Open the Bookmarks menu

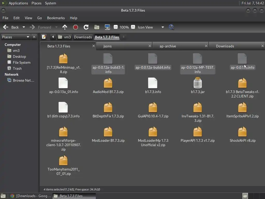point(56,18)
